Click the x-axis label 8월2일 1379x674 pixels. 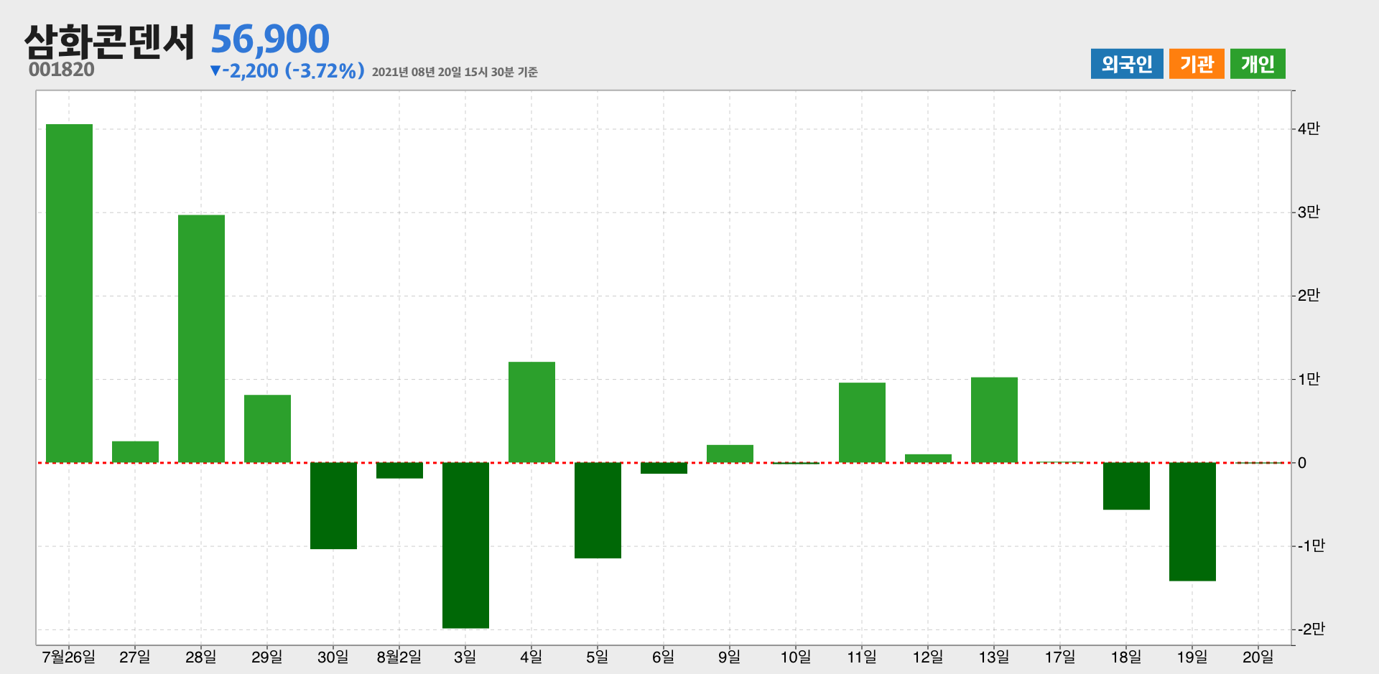pyautogui.click(x=399, y=657)
